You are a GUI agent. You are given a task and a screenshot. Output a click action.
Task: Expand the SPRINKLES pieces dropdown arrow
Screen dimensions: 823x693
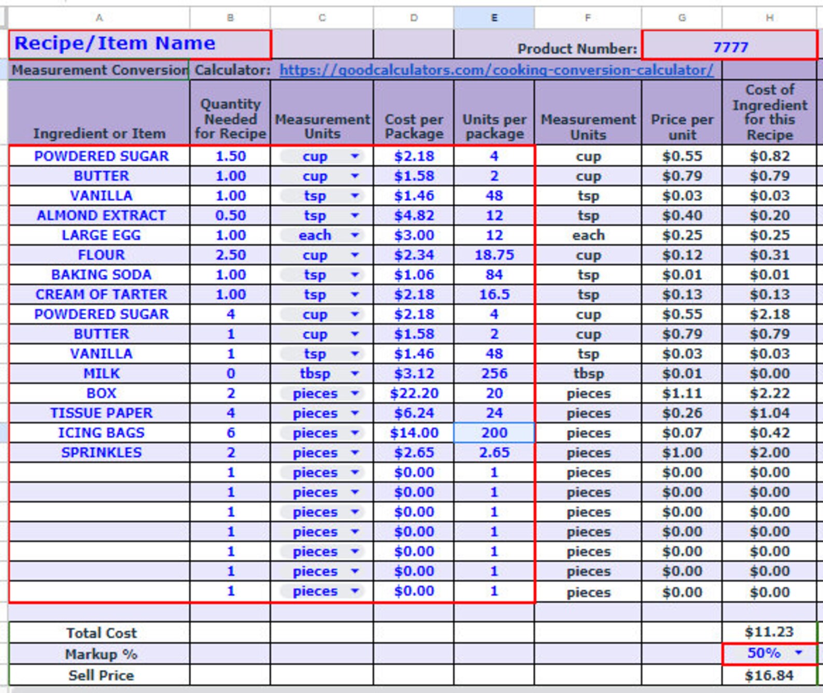coord(355,452)
